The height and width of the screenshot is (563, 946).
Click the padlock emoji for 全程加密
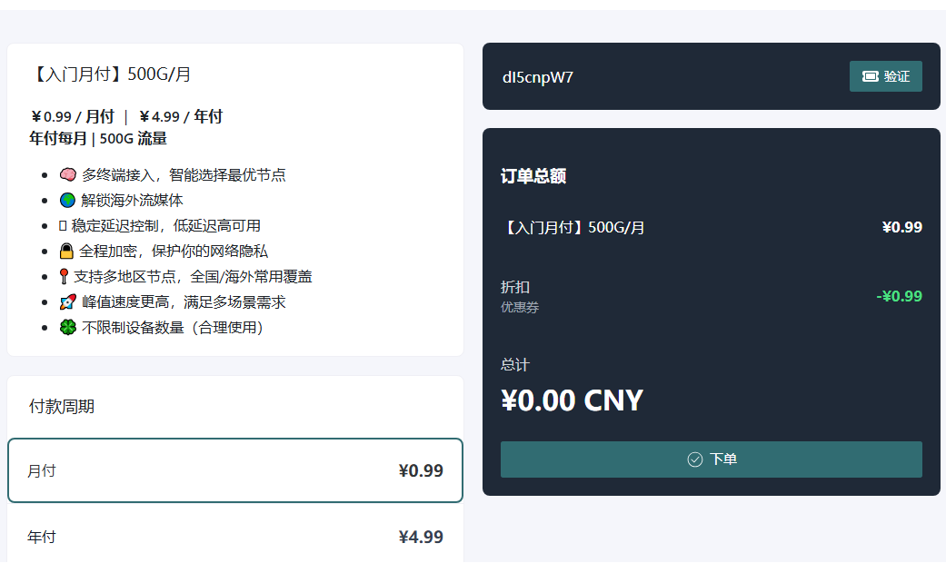(x=66, y=251)
